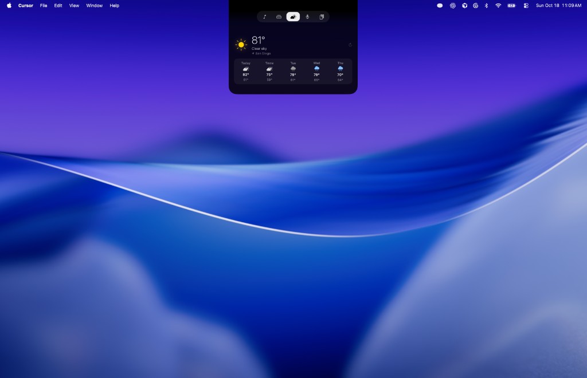Image resolution: width=587 pixels, height=378 pixels.
Task: Open the Help menu
Action: pos(114,6)
